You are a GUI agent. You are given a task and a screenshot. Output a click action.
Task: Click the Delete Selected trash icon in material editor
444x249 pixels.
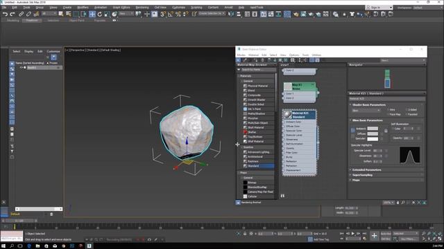pyautogui.click(x=262, y=60)
